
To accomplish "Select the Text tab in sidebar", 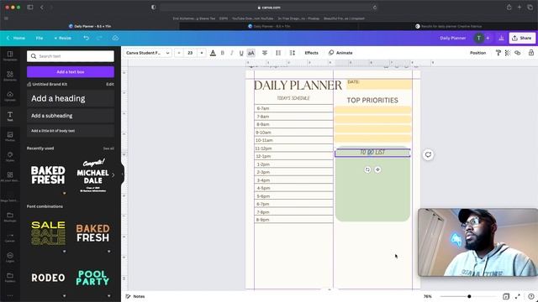I will coord(10,116).
